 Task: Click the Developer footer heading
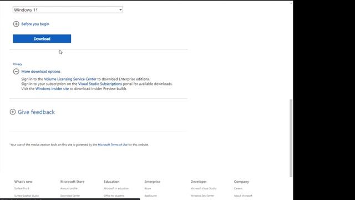199,182
